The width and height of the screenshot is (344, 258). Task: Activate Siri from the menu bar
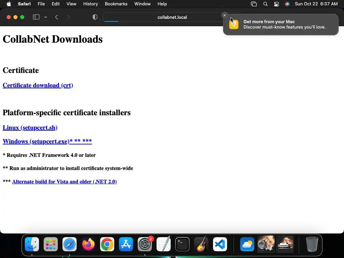click(x=287, y=4)
